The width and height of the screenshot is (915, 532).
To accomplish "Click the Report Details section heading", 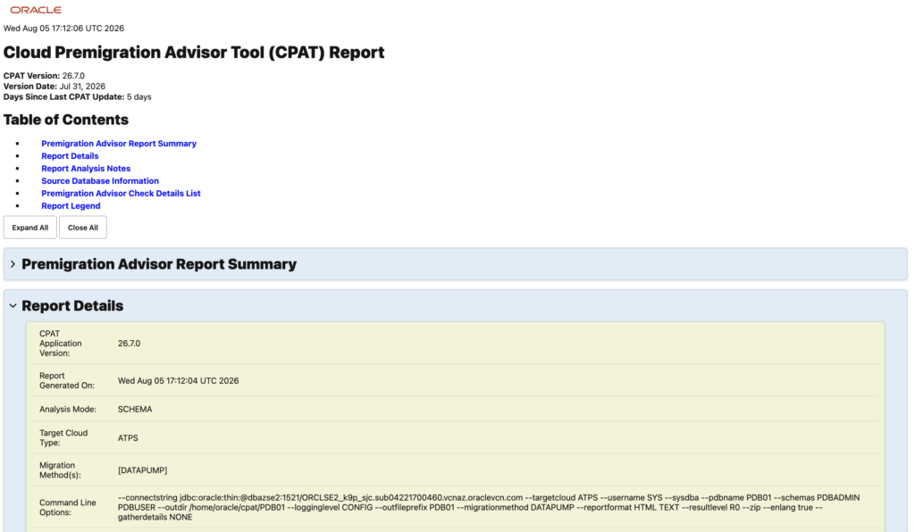I will [72, 306].
